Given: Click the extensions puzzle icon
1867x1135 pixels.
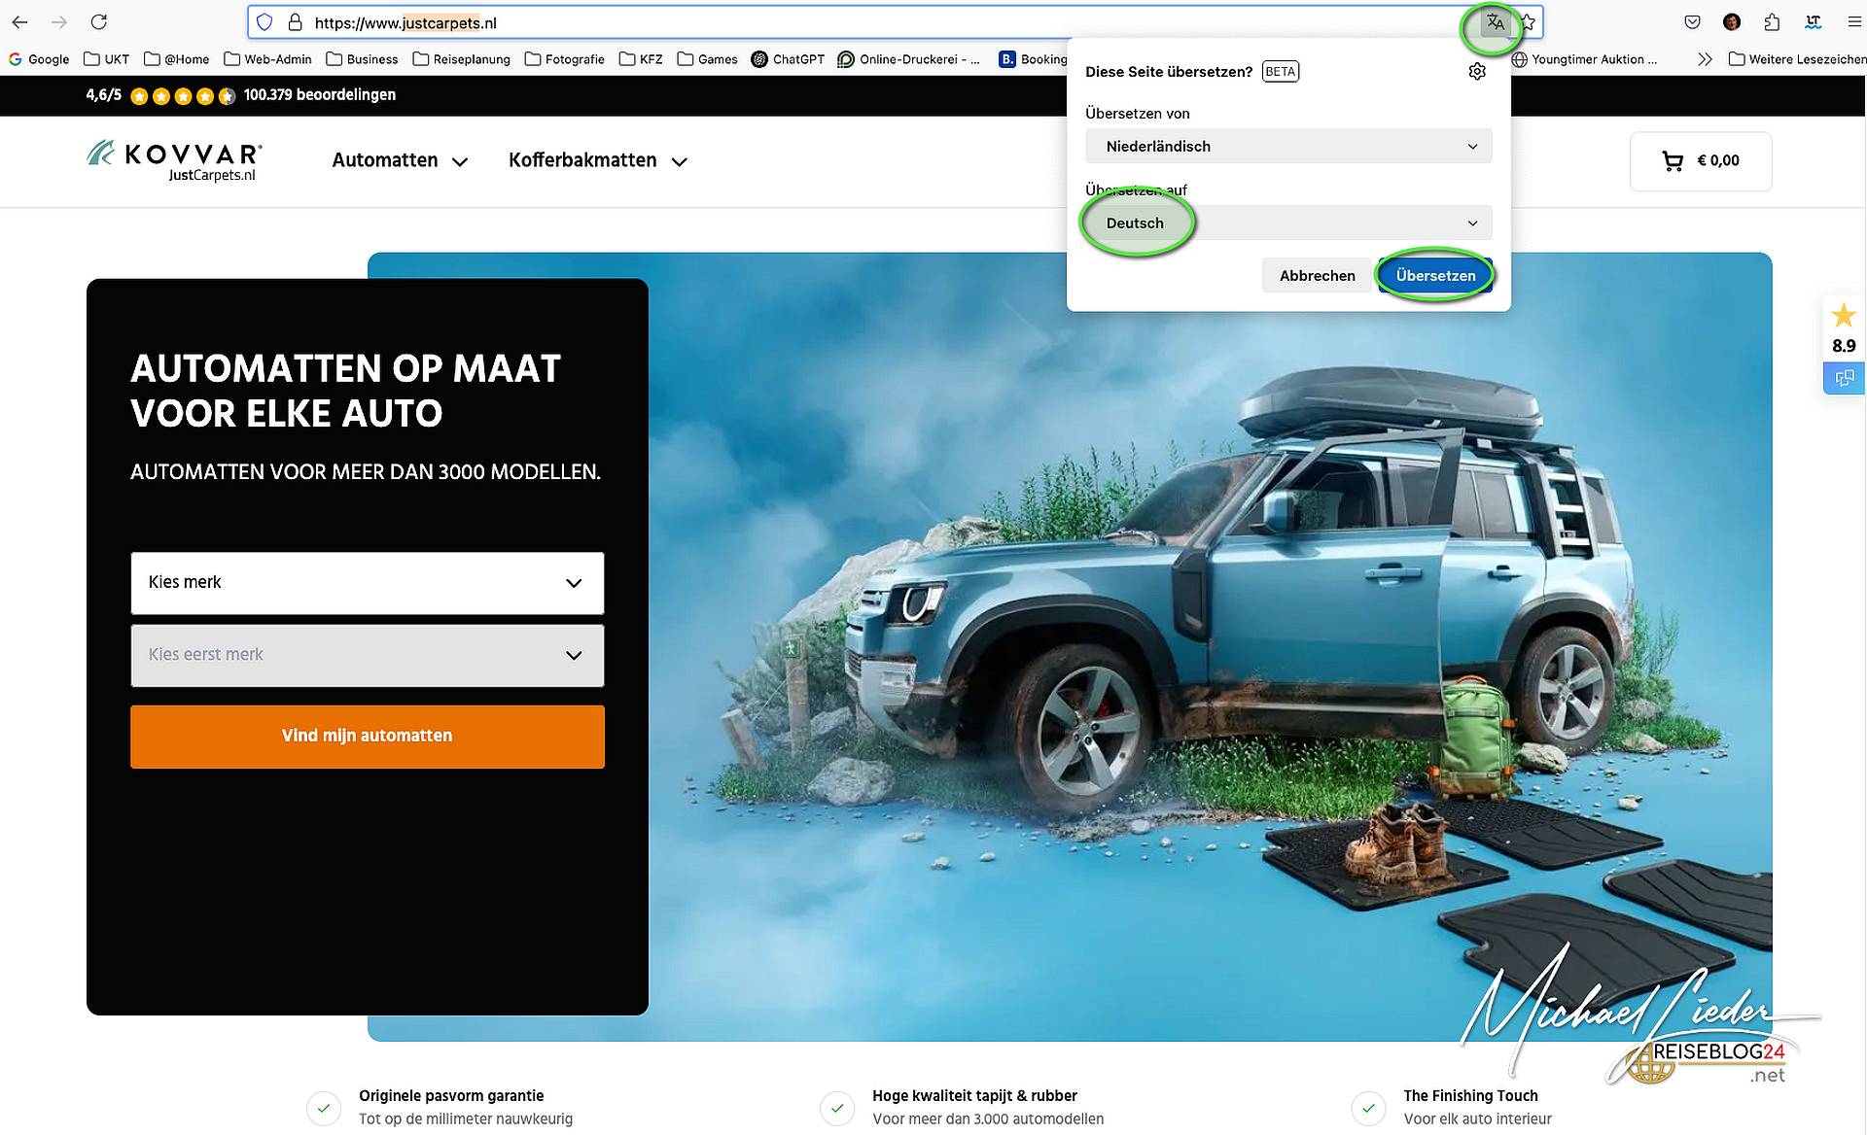Looking at the screenshot, I should click(x=1771, y=21).
